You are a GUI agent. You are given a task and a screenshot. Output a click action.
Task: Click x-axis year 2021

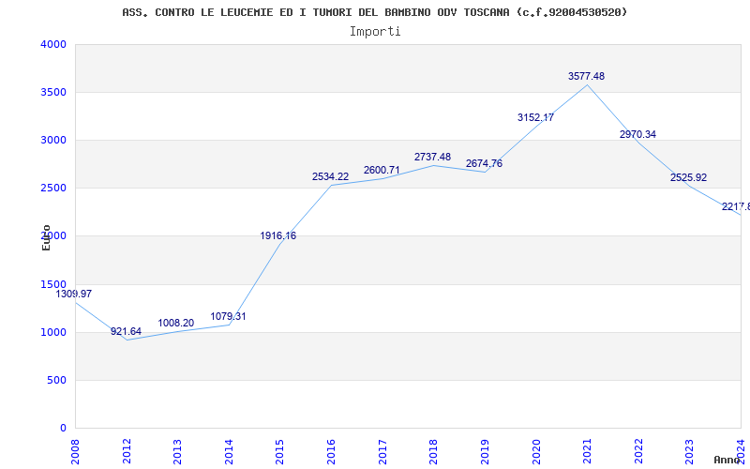tap(587, 452)
